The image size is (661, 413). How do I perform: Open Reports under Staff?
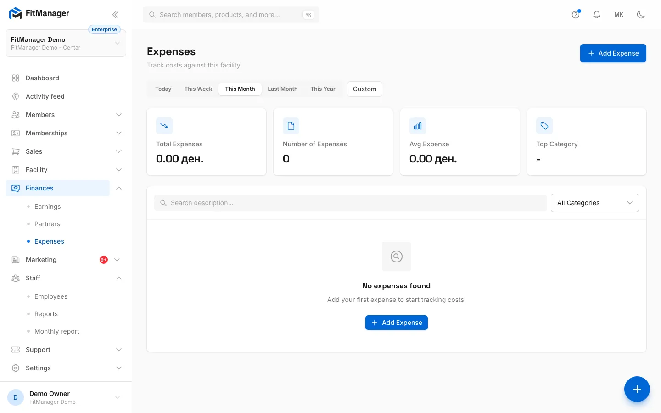coord(46,314)
